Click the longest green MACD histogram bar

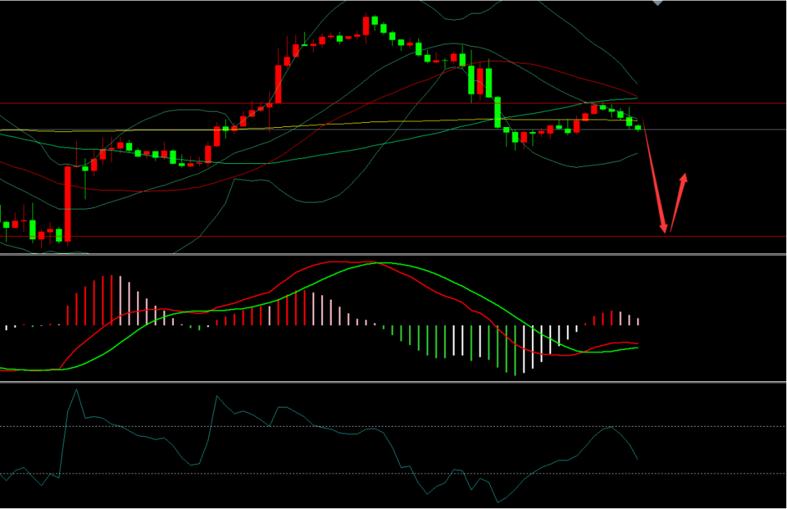coord(515,351)
